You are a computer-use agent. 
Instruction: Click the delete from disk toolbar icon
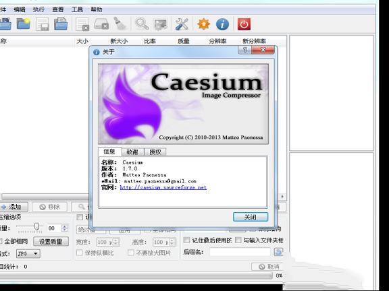(101, 24)
